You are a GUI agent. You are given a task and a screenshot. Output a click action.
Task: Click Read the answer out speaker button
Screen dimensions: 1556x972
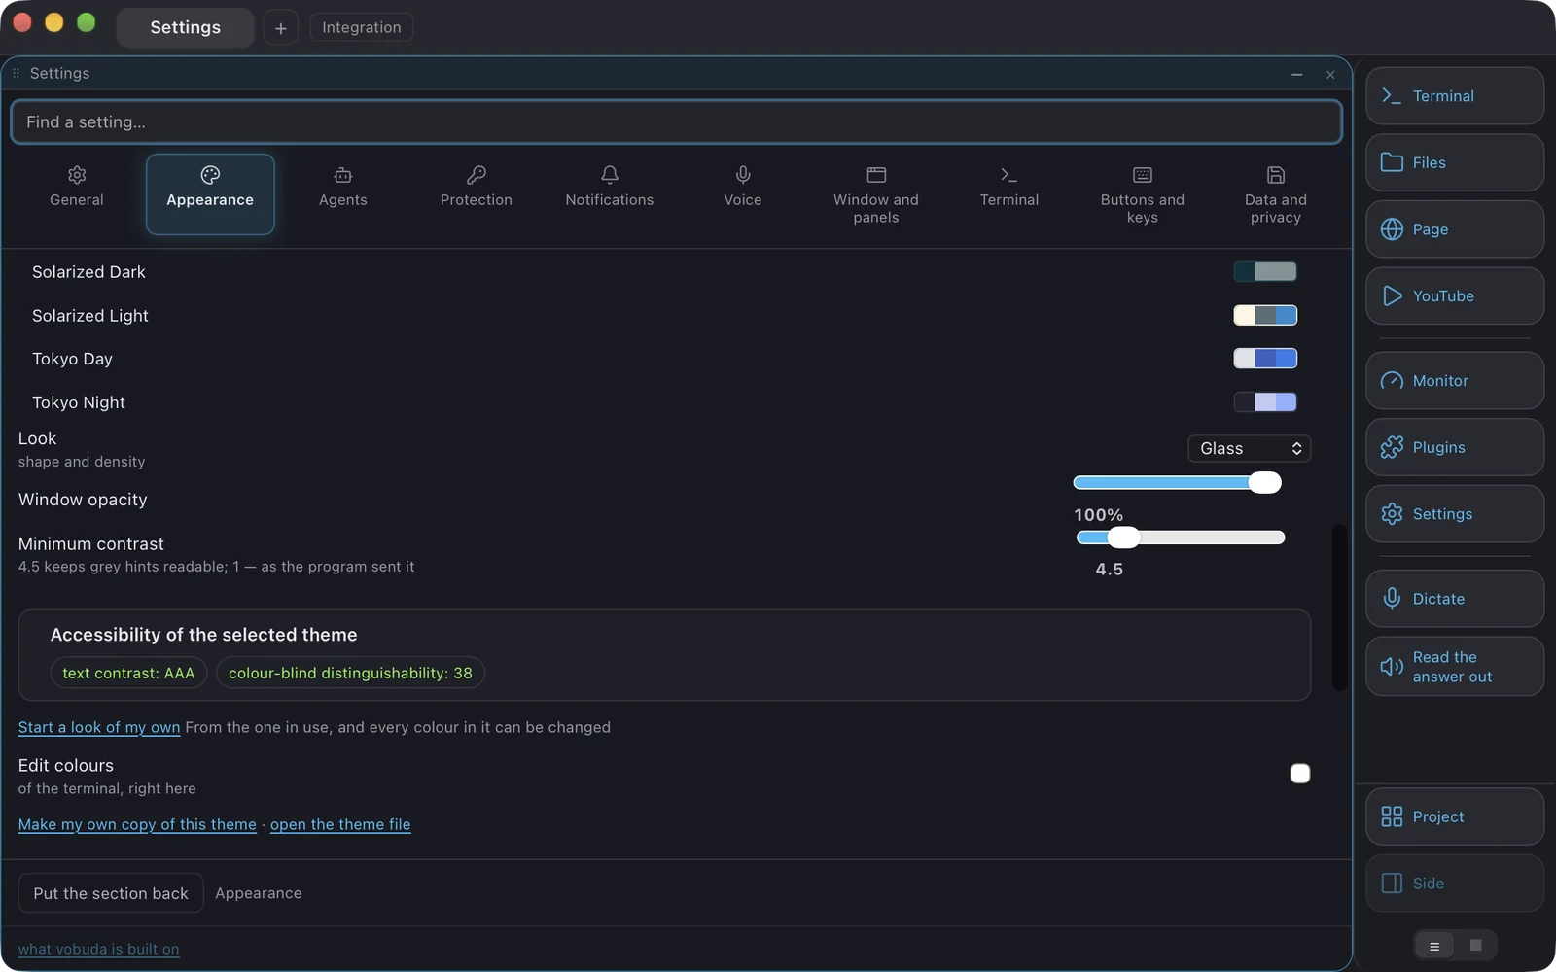point(1454,667)
